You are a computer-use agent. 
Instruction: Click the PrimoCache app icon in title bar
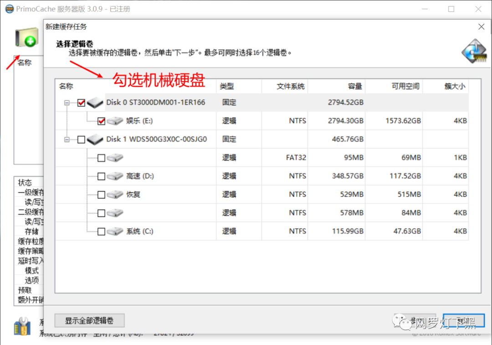(x=9, y=9)
